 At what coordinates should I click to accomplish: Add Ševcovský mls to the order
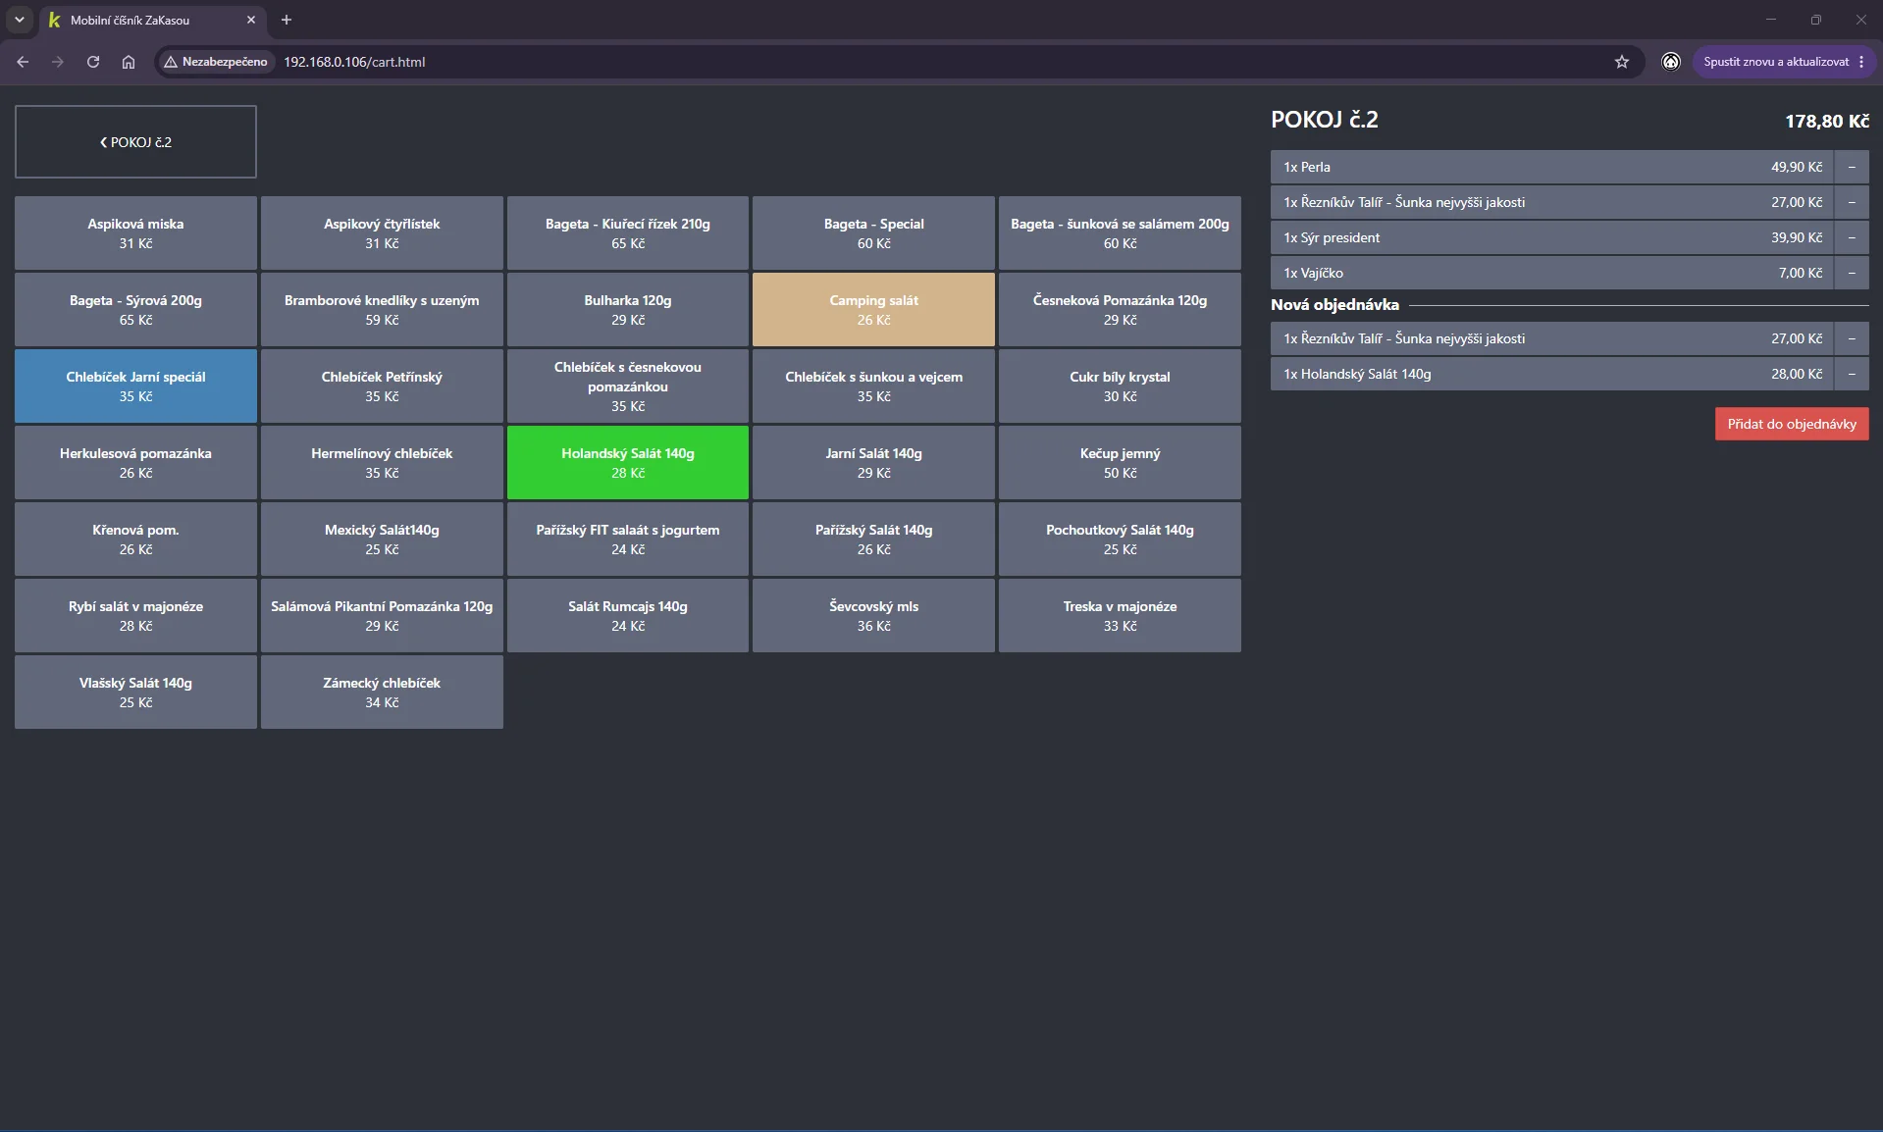[x=873, y=616]
